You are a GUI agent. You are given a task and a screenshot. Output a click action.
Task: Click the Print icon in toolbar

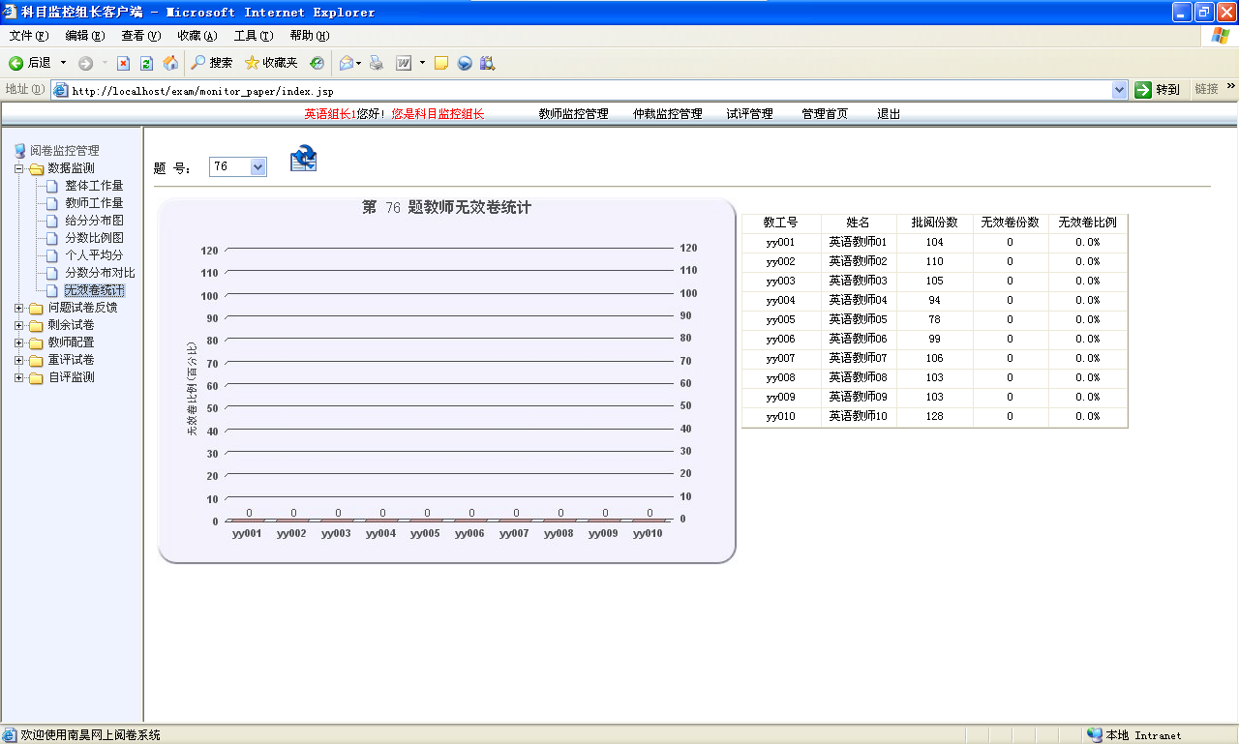click(377, 63)
